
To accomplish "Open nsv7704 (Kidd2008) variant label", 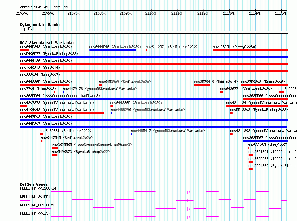I will pos(38,89).
